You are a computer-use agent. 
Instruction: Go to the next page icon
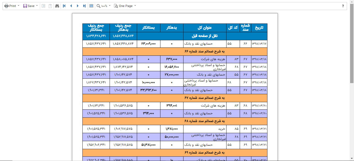point(77,6)
